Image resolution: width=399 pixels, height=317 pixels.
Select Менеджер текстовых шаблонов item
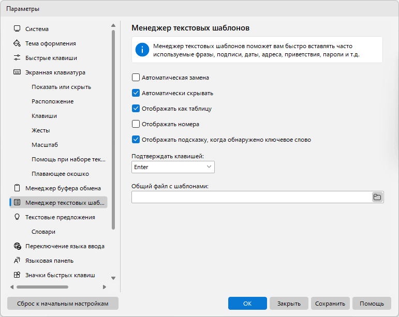(x=58, y=203)
